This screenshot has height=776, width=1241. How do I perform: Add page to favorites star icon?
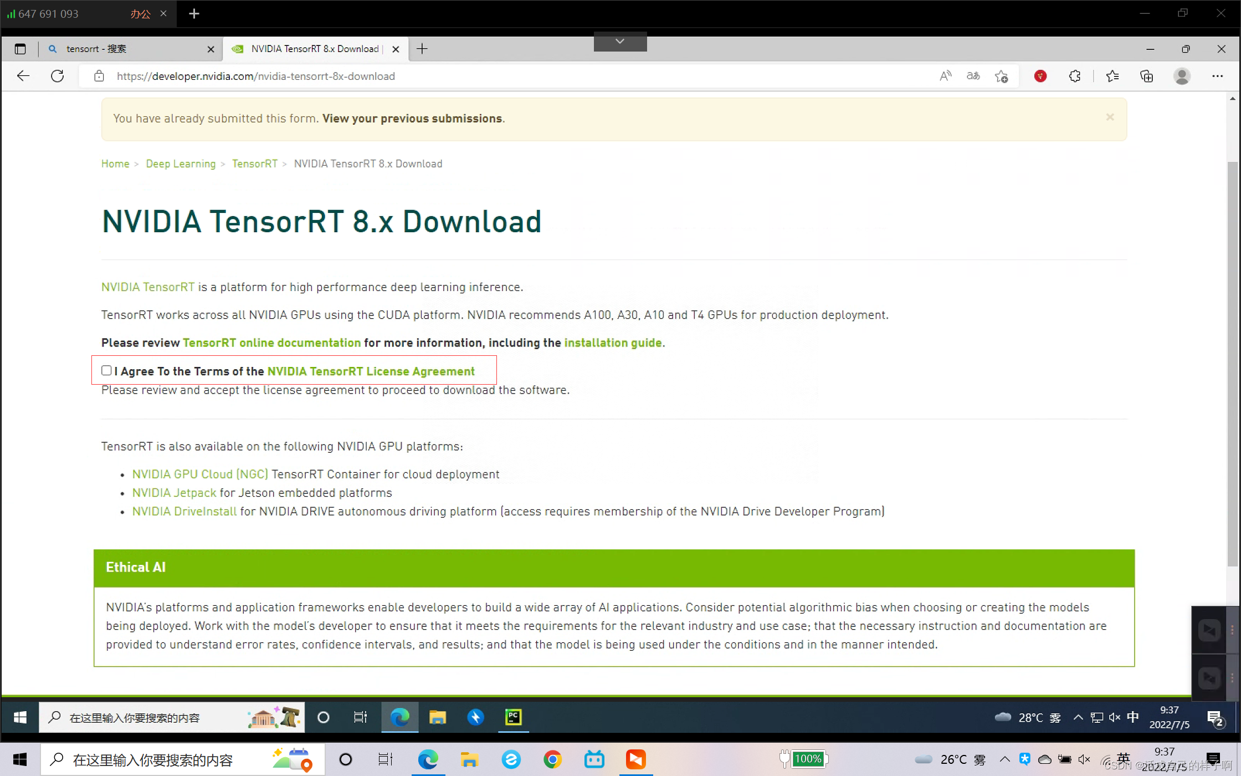click(1001, 76)
